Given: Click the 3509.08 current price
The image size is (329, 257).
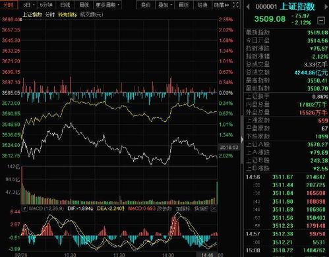Looking at the screenshot, I should (x=270, y=19).
